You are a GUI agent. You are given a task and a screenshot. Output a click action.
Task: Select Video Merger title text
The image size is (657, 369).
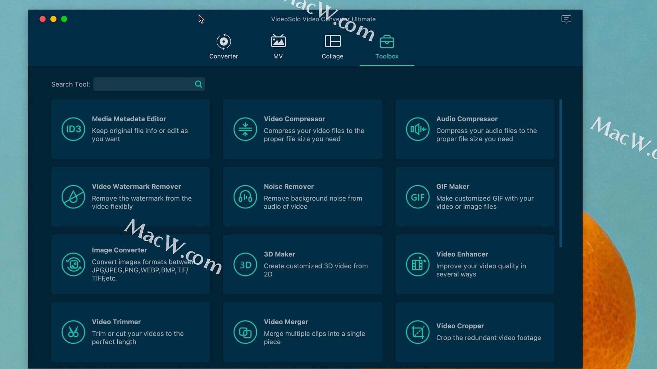click(286, 322)
